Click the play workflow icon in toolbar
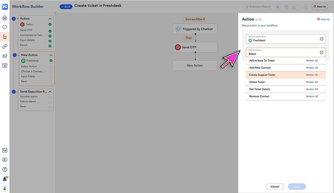Image resolution: width=334 pixels, height=193 pixels. point(278,7)
